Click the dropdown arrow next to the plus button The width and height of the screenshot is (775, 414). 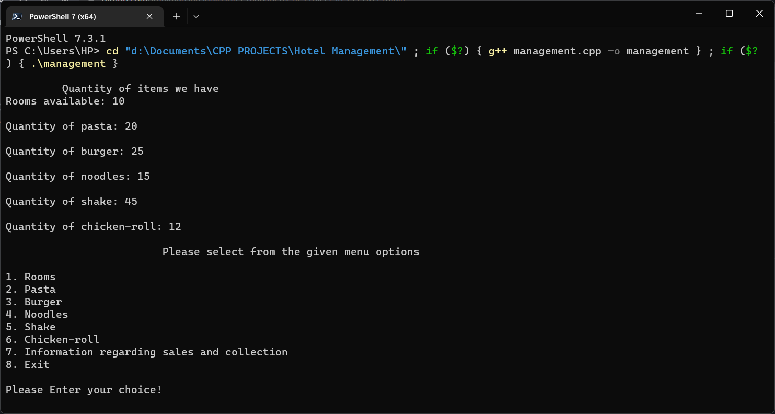click(196, 16)
